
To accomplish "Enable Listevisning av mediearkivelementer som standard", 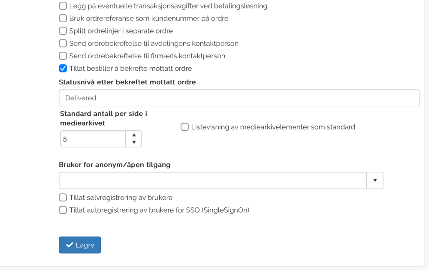I will click(184, 127).
